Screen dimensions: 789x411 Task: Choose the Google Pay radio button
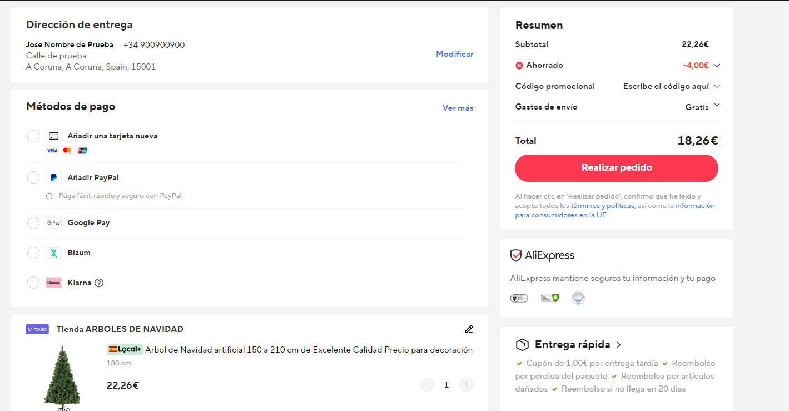tap(33, 223)
